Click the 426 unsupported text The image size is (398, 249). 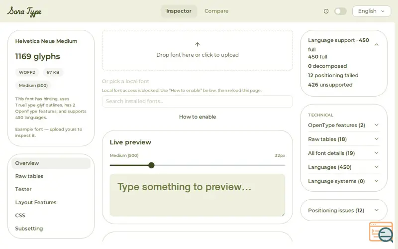[330, 85]
